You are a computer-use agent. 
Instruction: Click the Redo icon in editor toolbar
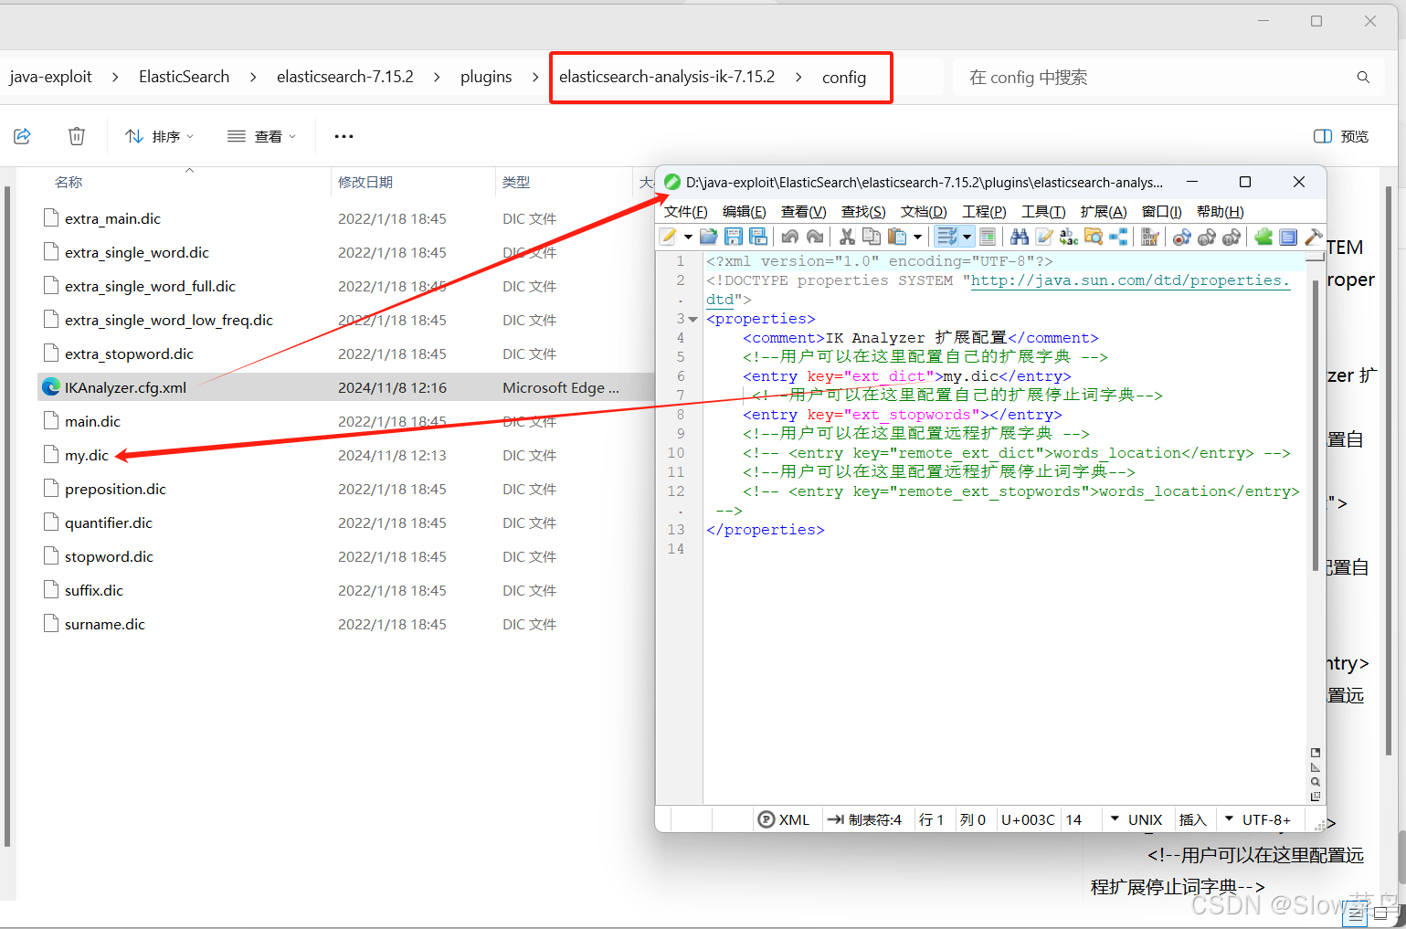(x=815, y=238)
